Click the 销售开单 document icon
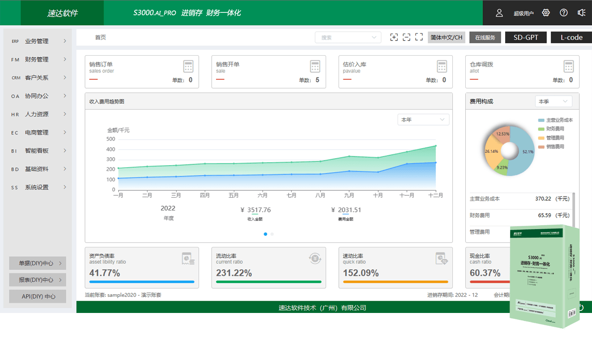Screen dimensions: 592x345 tap(315, 67)
